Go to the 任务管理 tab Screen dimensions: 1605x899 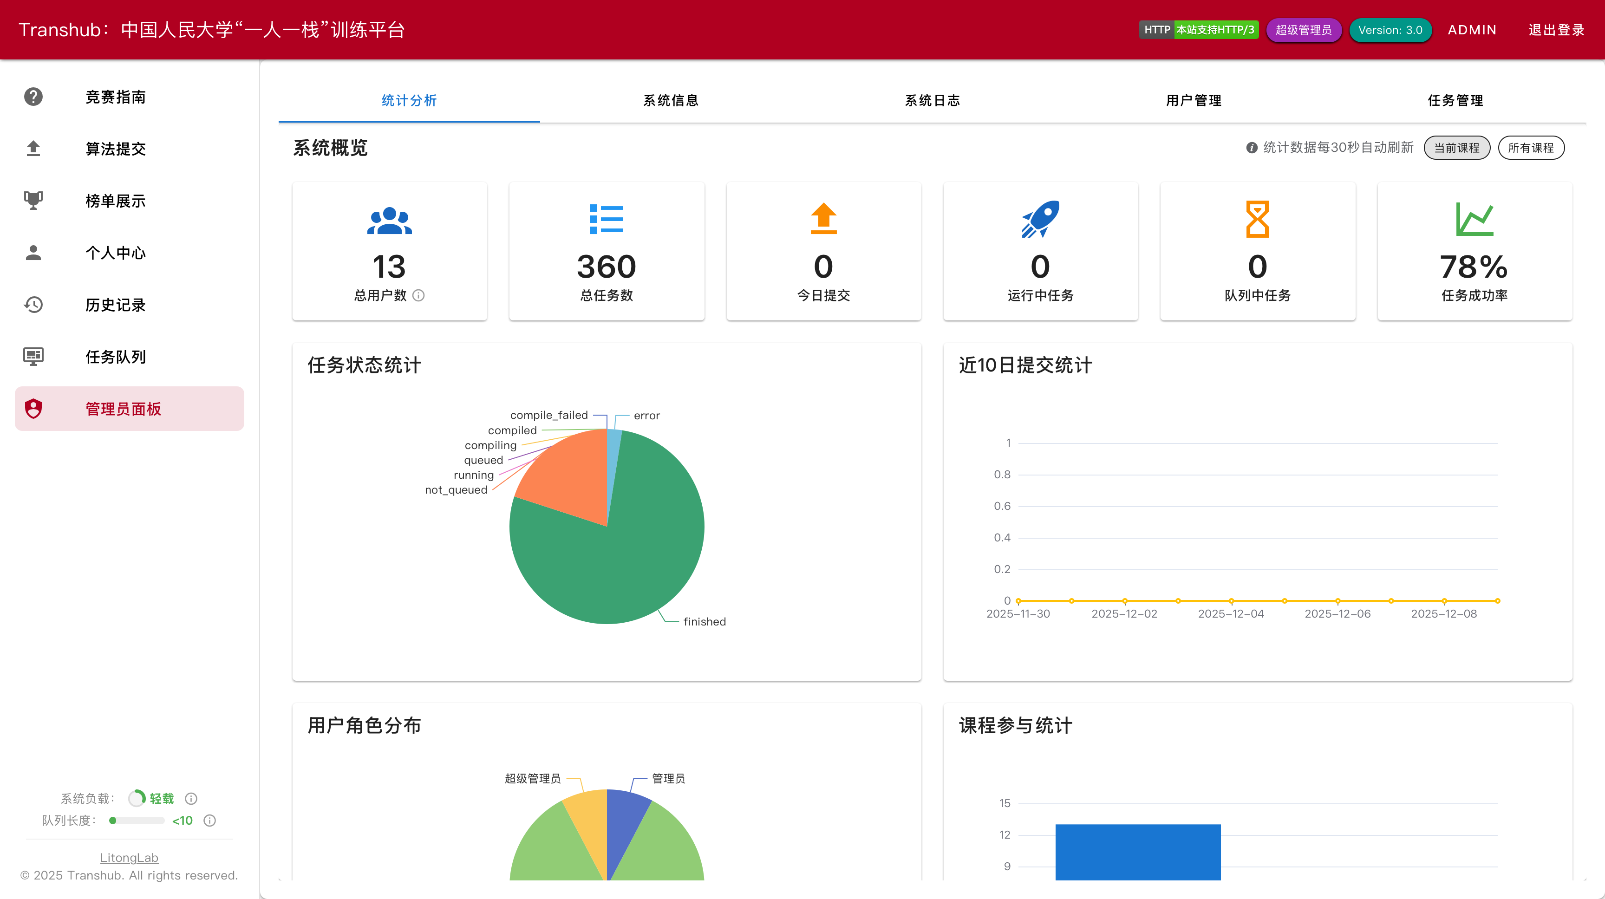coord(1455,100)
